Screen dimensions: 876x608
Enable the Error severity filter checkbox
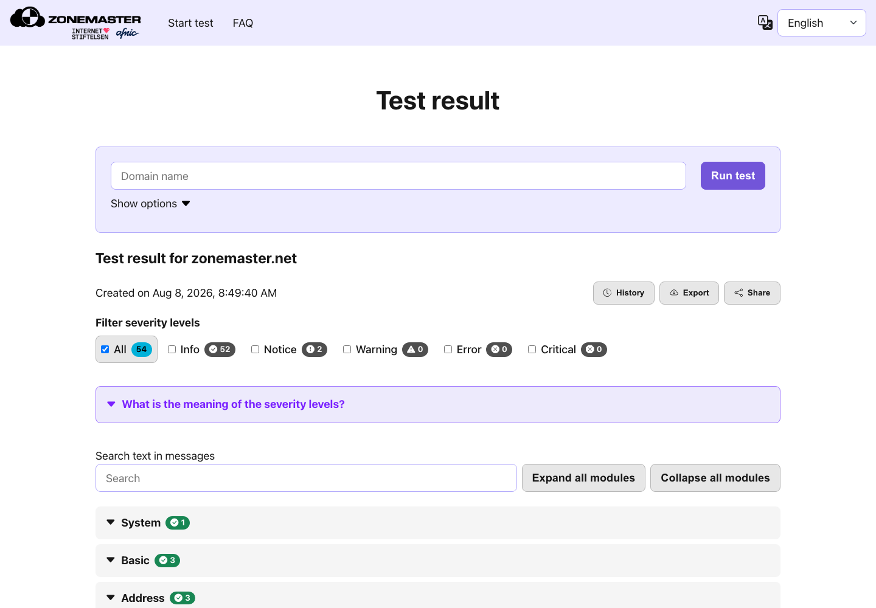pyautogui.click(x=448, y=350)
